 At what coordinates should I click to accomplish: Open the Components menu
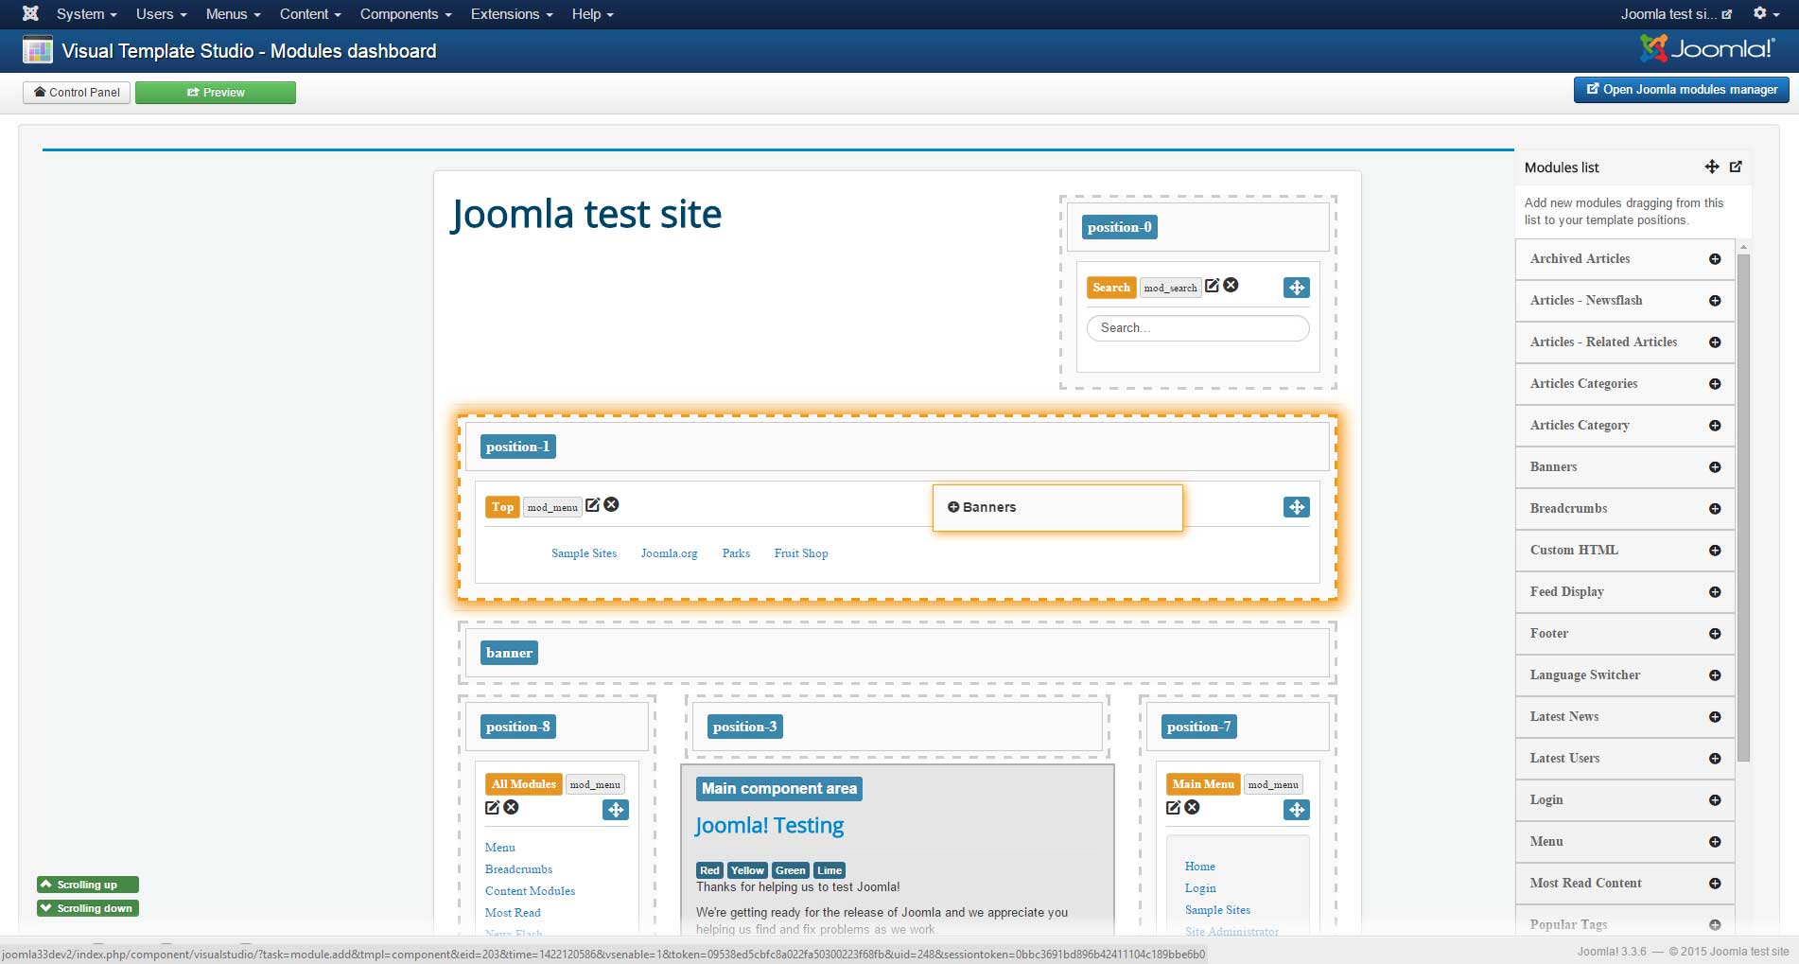[x=406, y=14]
